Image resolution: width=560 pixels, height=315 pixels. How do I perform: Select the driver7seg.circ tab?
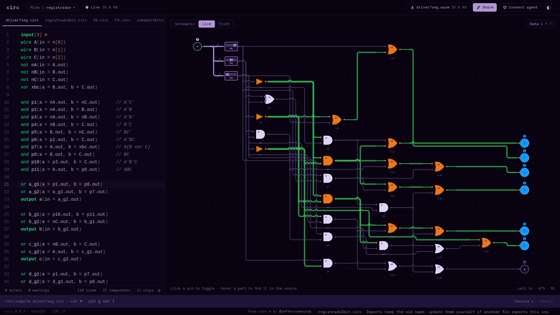(x=22, y=20)
